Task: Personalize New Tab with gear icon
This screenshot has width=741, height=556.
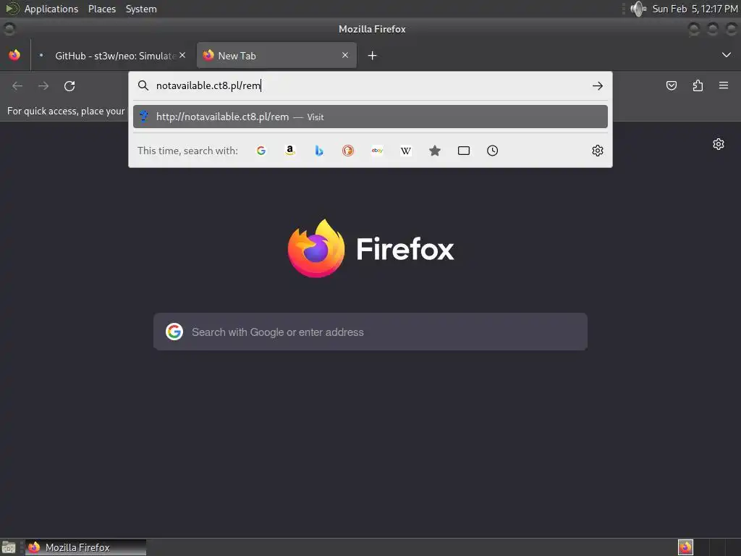Action: [719, 144]
